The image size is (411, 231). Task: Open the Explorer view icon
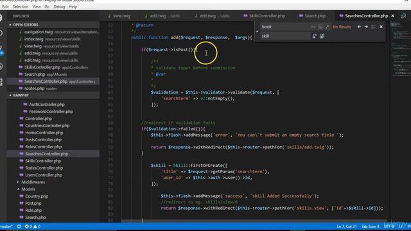tap(1, 18)
